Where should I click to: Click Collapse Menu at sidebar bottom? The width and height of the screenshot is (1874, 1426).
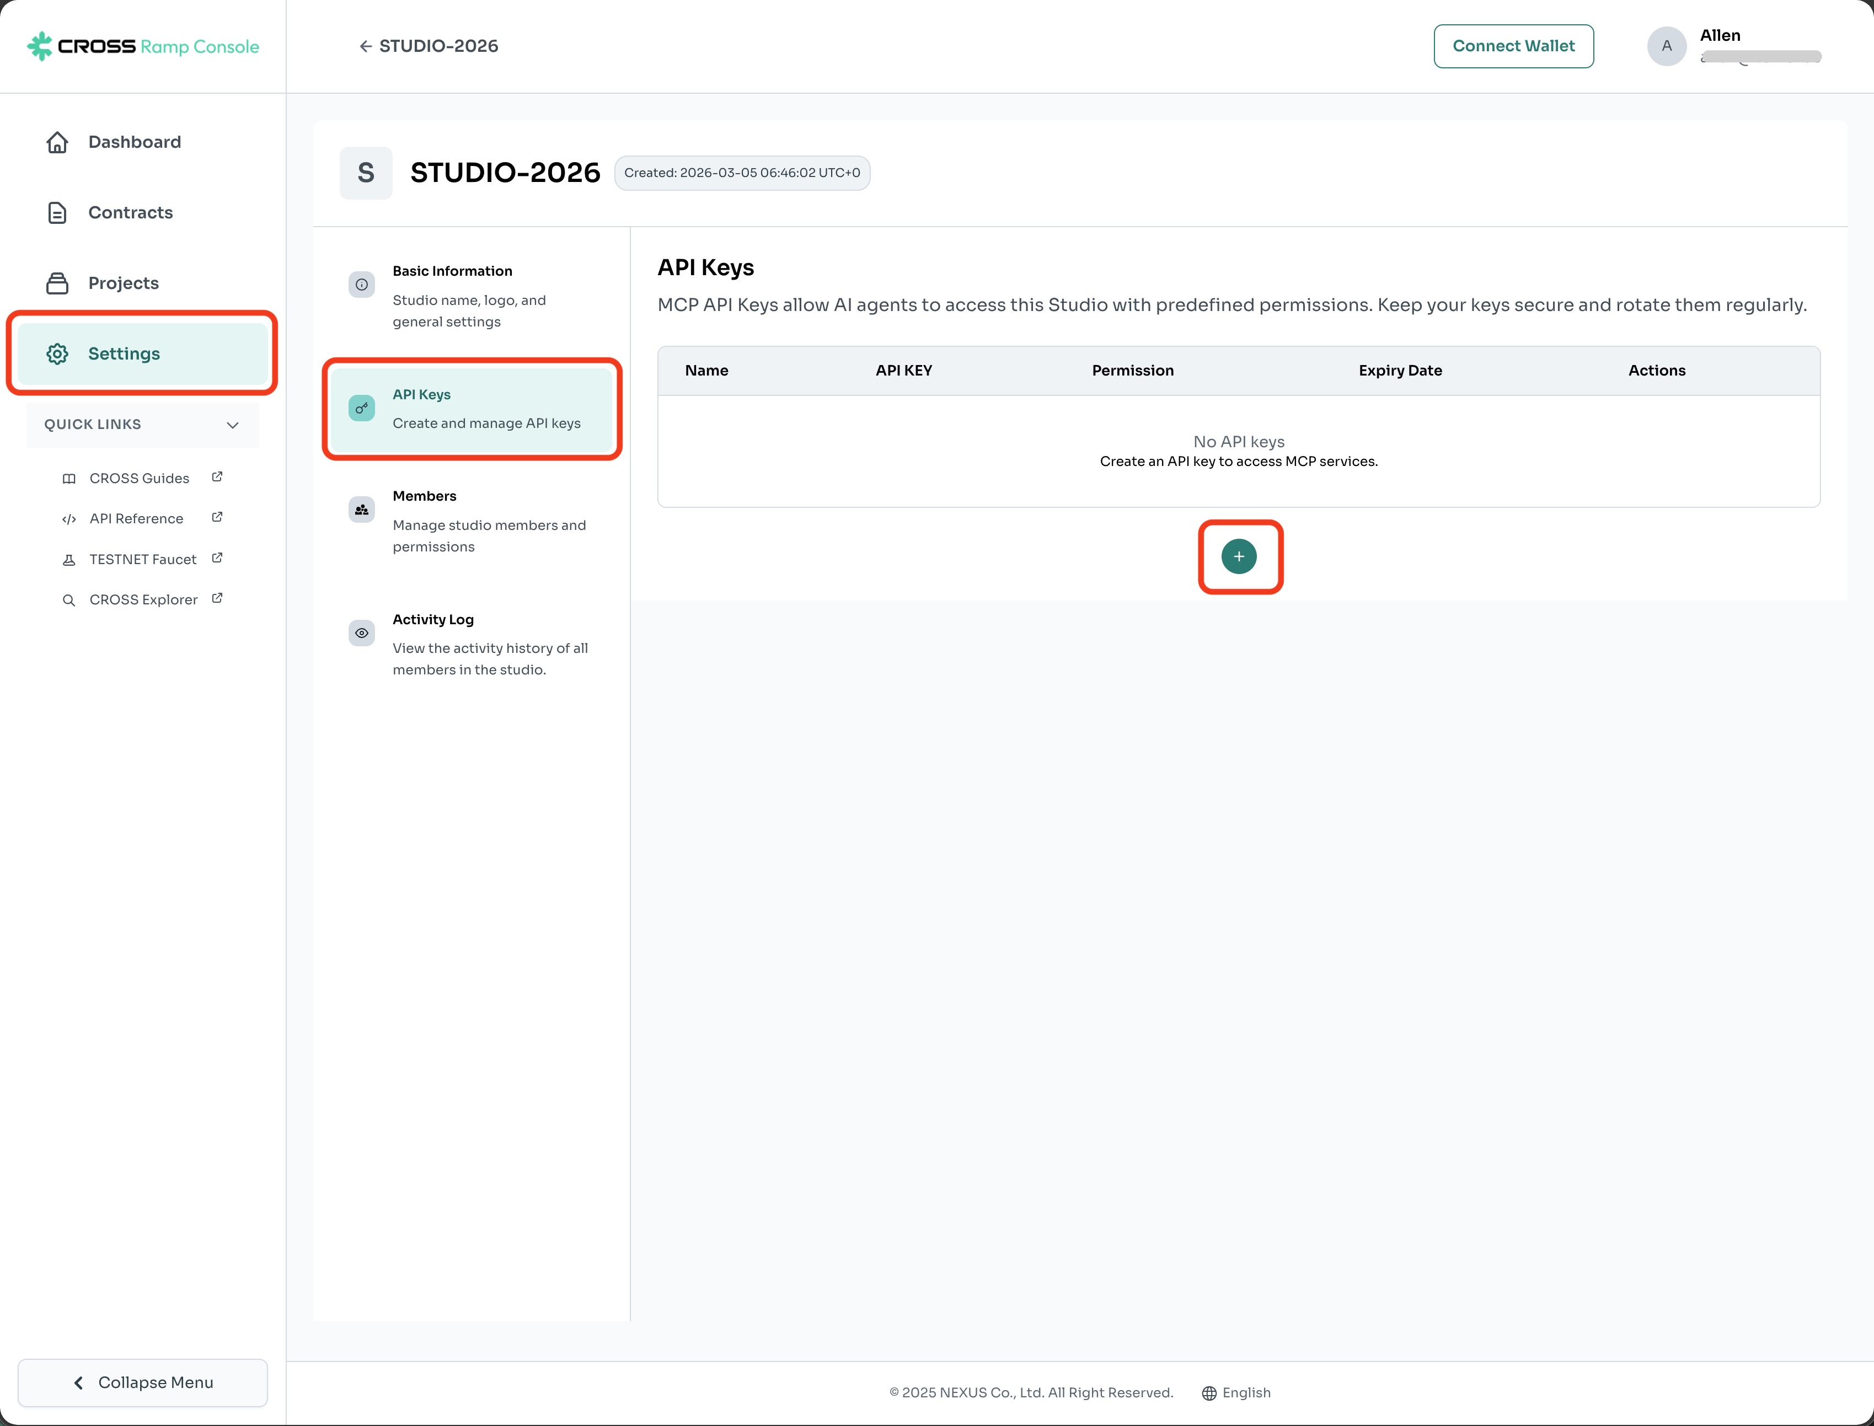pyautogui.click(x=143, y=1382)
